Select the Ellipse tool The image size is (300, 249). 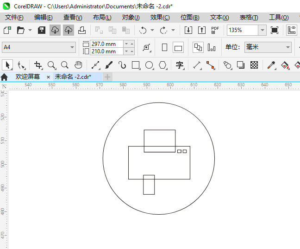(149, 65)
